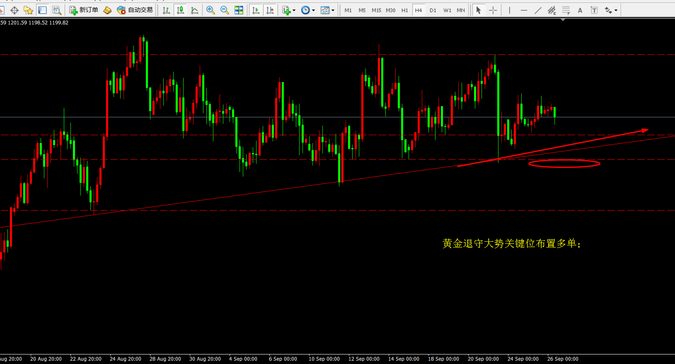Click the 6 Sep 00:00 time label
675x364 pixels.
pos(283,359)
